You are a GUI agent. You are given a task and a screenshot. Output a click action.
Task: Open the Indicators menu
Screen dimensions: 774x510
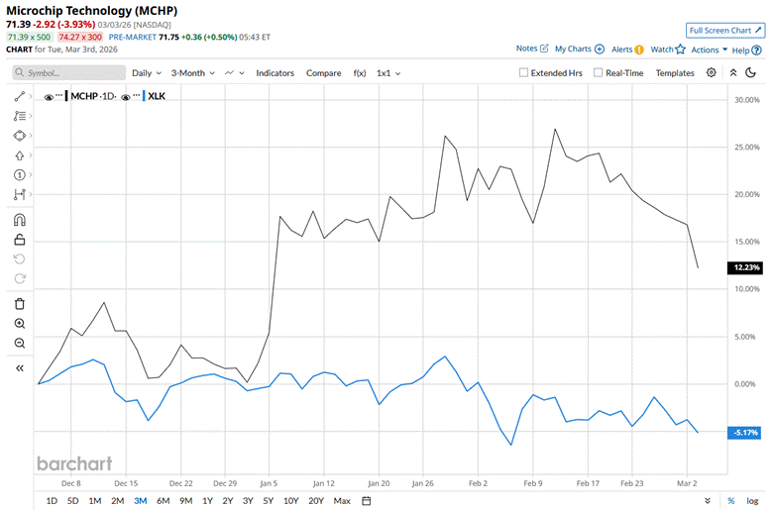click(x=276, y=72)
